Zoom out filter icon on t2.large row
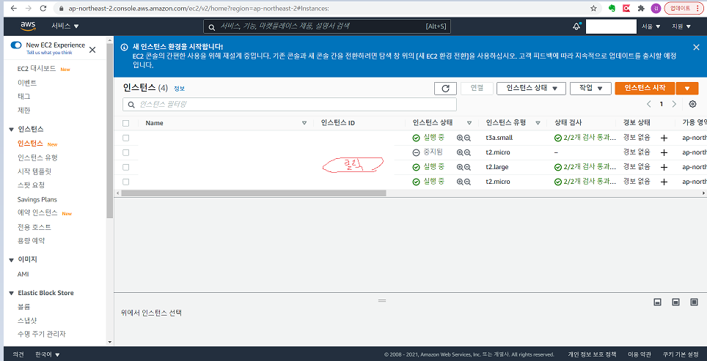This screenshot has width=707, height=361. tap(468, 167)
